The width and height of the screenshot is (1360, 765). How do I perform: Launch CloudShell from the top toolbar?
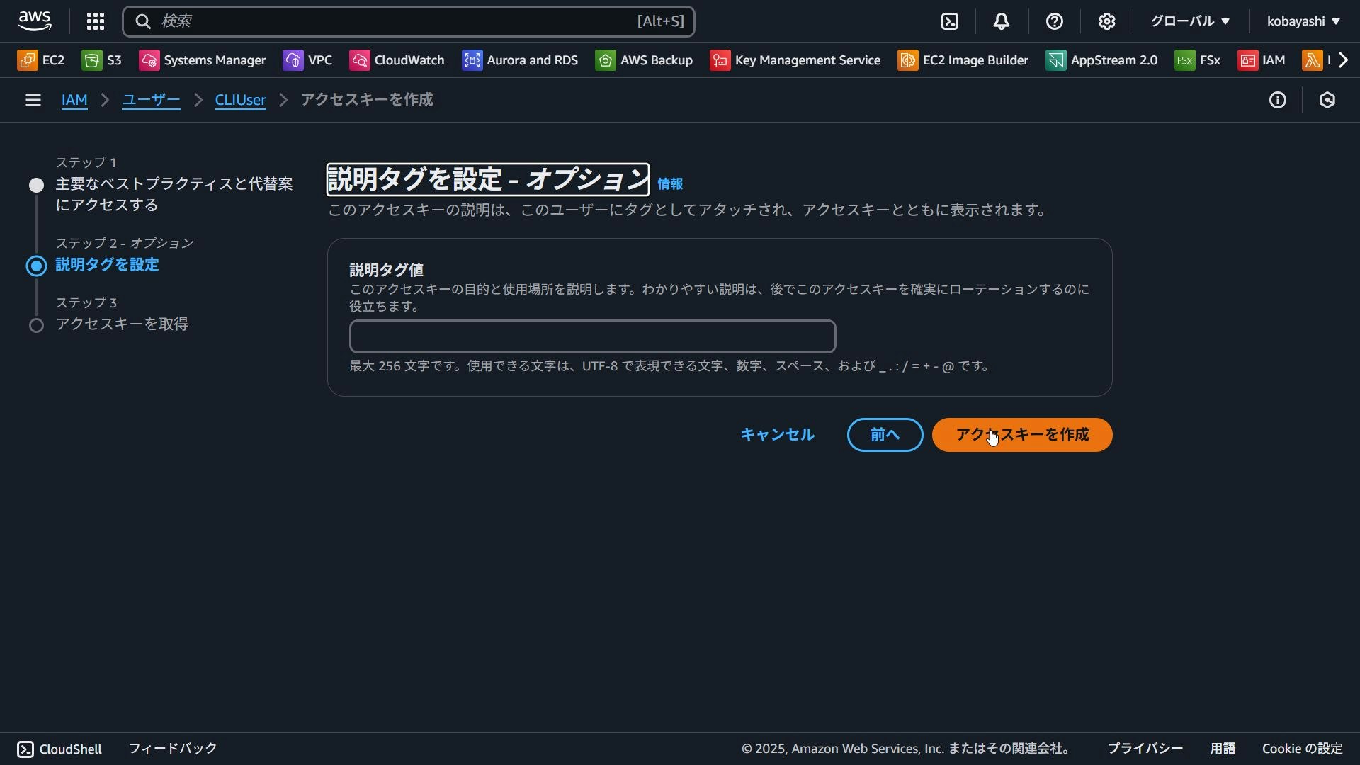(950, 21)
